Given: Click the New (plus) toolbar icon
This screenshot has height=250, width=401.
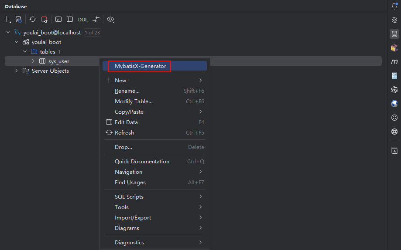Looking at the screenshot, I should point(7,20).
